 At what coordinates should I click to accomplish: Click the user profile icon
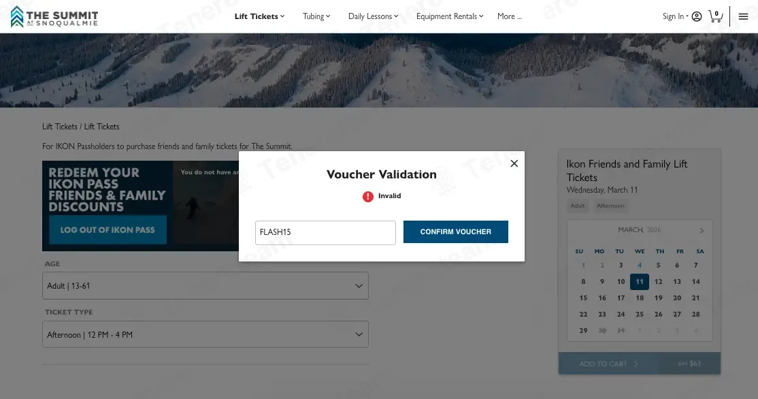[x=697, y=16]
